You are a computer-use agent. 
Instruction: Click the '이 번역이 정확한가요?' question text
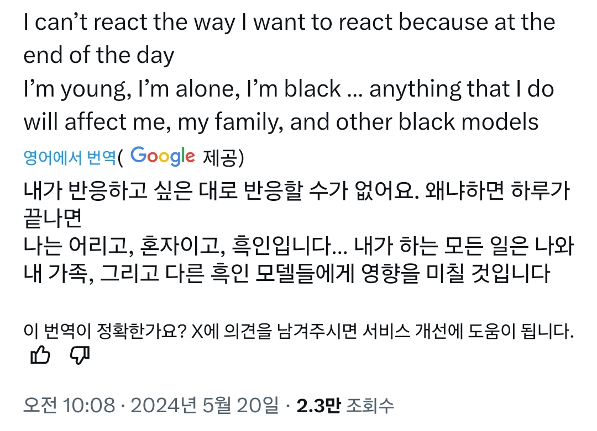[x=105, y=332]
